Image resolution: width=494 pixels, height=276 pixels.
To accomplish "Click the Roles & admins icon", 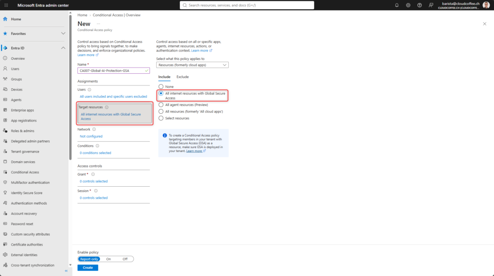I will tap(5, 130).
